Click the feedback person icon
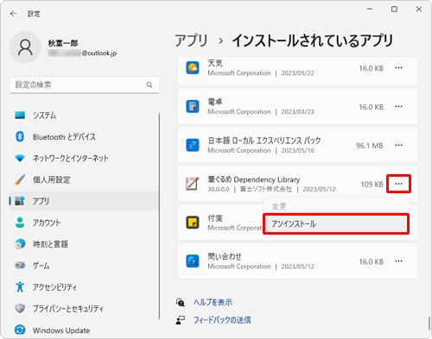The width and height of the screenshot is (432, 339). (x=180, y=320)
